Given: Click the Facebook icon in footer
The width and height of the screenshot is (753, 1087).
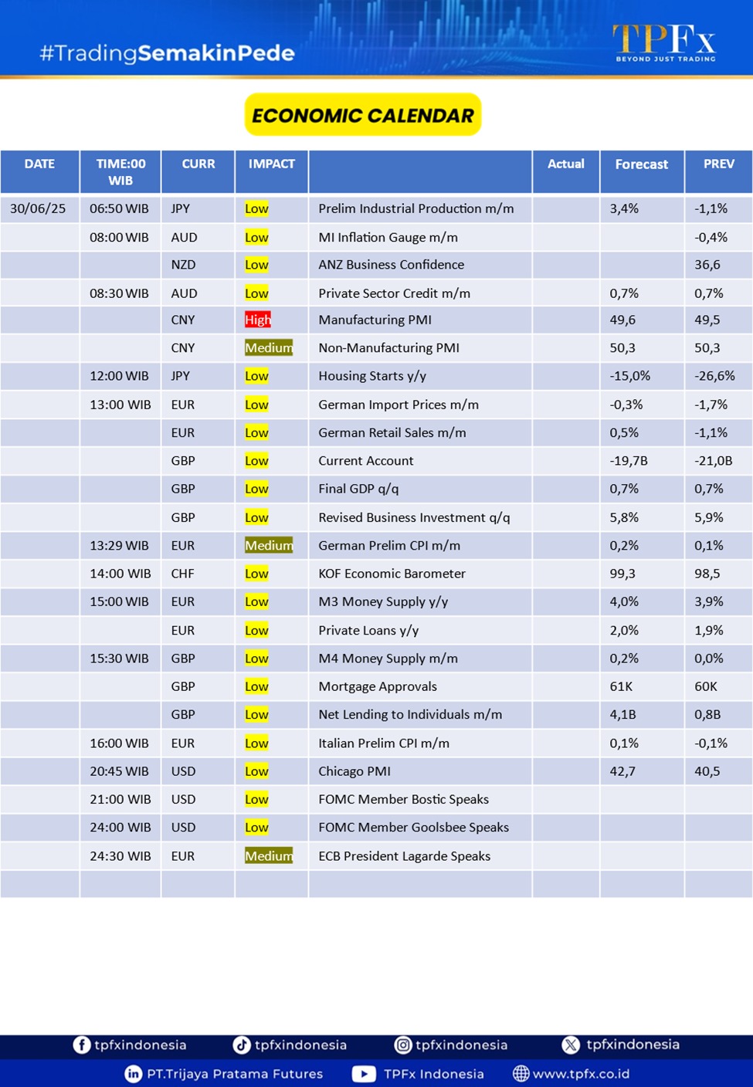Looking at the screenshot, I should tap(81, 1045).
